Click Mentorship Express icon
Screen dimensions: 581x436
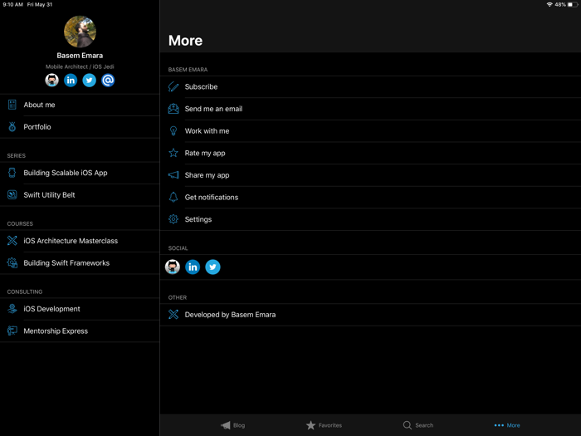coord(12,331)
